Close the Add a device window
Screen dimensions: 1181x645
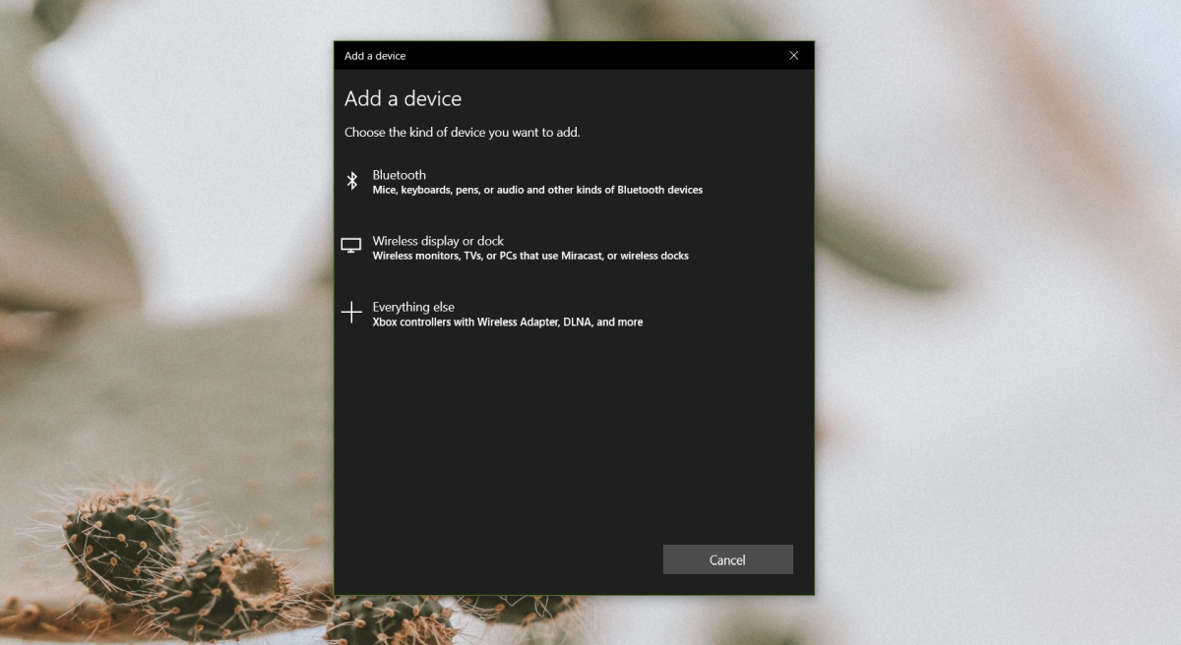[x=793, y=56]
